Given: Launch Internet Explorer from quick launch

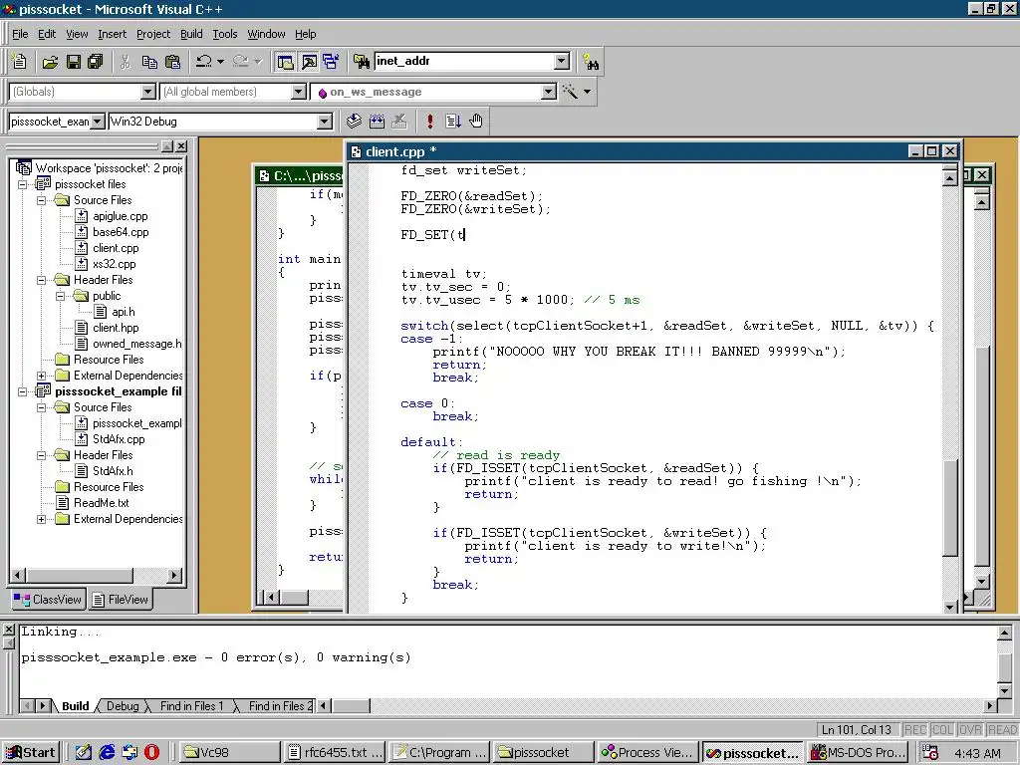Looking at the screenshot, I should pyautogui.click(x=106, y=753).
